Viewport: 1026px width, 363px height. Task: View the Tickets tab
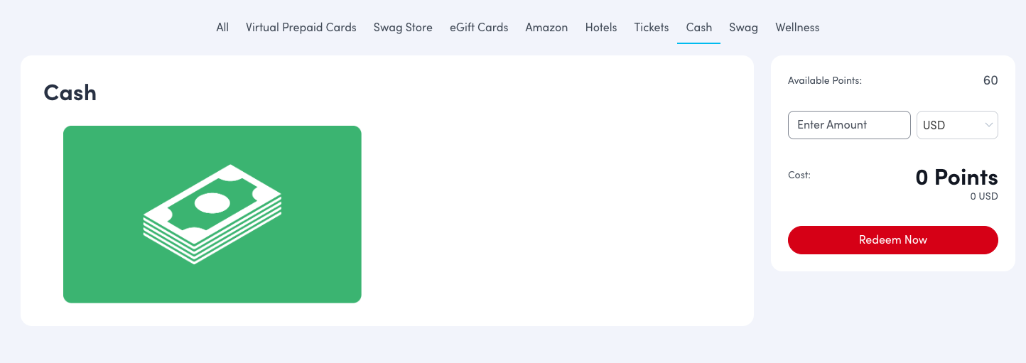[x=652, y=28]
